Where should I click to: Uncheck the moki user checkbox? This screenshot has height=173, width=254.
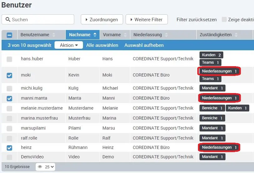9,75
